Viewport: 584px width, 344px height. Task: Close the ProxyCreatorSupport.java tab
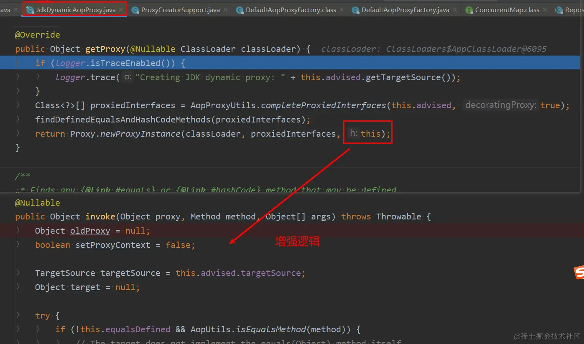click(x=226, y=10)
